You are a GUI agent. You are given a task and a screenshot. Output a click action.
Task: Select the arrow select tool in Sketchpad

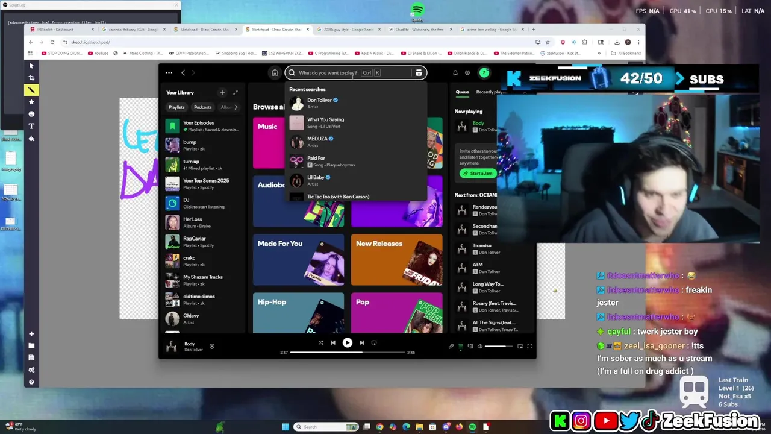coord(31,66)
